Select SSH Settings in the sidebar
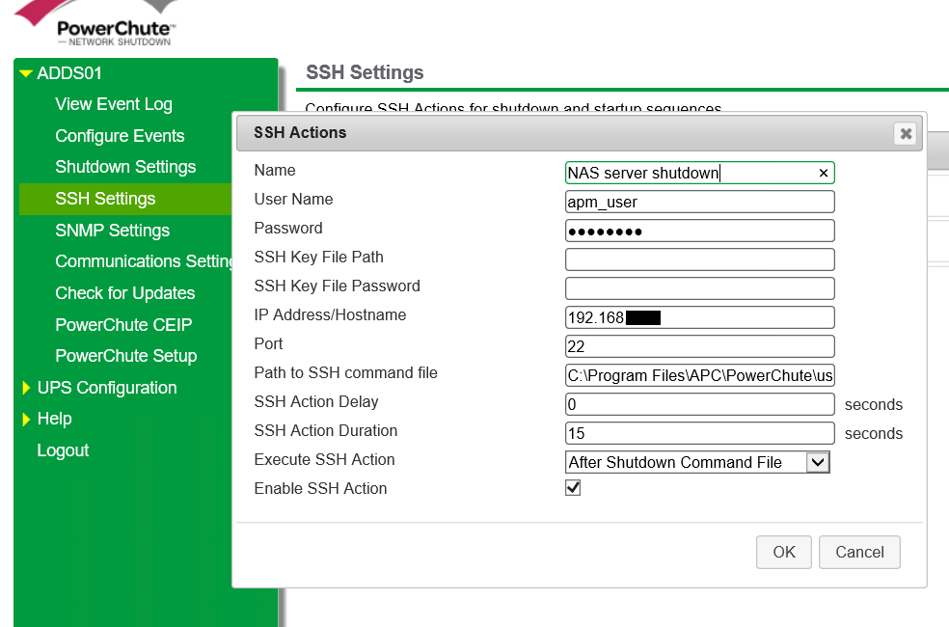 (x=125, y=199)
